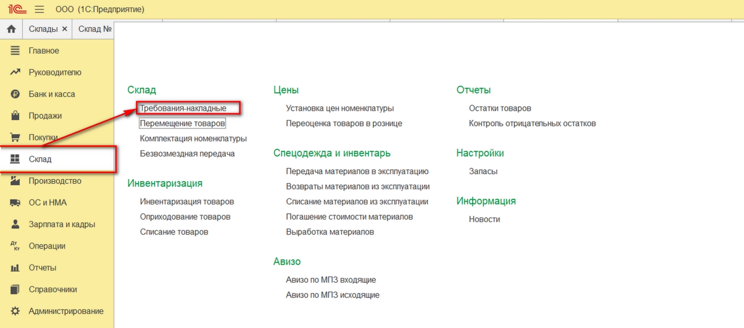Open the hamburger main menu icon
Image resolution: width=744 pixels, height=328 pixels.
(40, 9)
